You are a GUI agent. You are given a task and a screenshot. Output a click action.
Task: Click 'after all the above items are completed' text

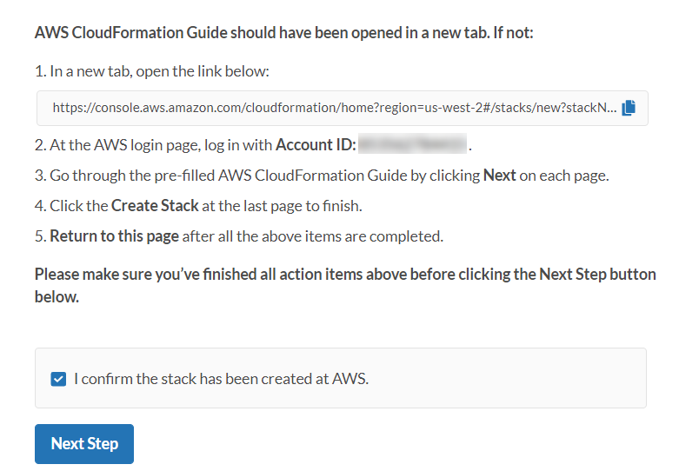point(313,236)
